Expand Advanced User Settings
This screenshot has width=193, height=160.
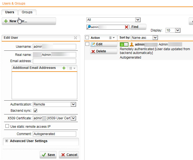(x=7, y=141)
